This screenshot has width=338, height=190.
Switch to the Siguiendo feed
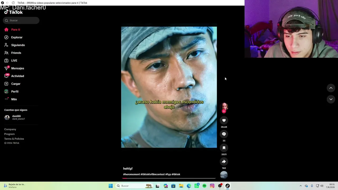15,45
